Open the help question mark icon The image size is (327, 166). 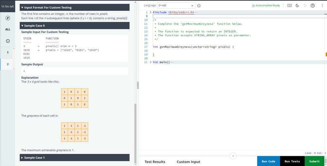click(313, 6)
